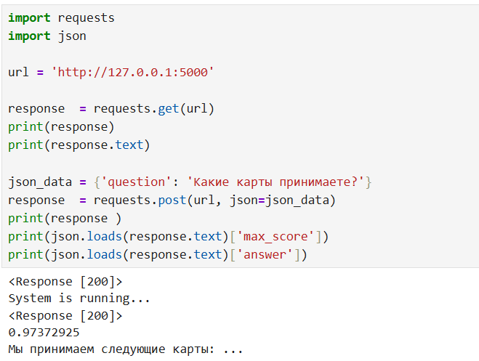Click the json_data variable being assigned
The height and width of the screenshot is (361, 479).
coord(36,182)
